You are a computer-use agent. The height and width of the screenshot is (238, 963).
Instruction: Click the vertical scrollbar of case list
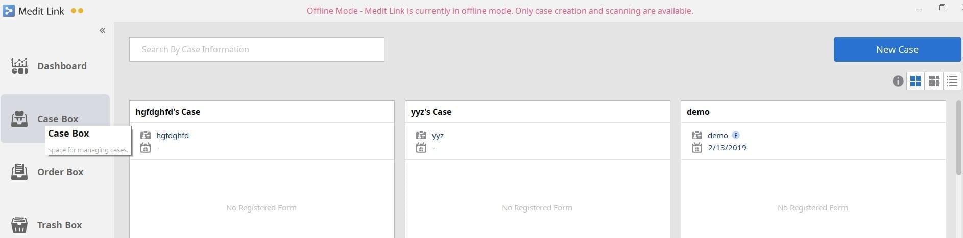coord(959,138)
